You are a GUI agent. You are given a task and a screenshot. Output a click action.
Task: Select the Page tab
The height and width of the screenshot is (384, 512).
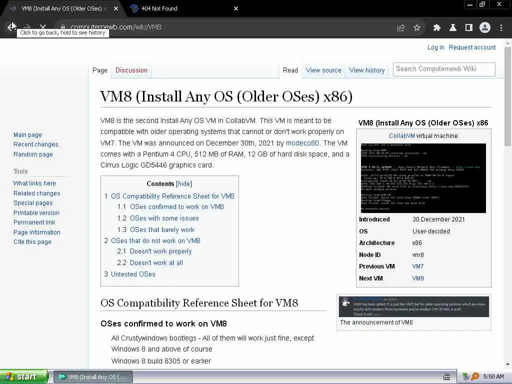99,70
